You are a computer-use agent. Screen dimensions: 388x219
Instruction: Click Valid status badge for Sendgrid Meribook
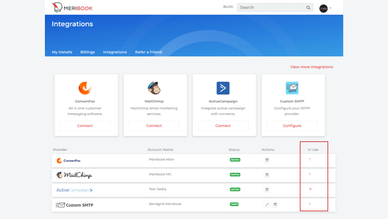tap(234, 204)
